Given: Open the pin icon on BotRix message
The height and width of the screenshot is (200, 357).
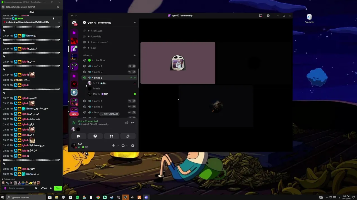Looking at the screenshot, I should click(54, 19).
